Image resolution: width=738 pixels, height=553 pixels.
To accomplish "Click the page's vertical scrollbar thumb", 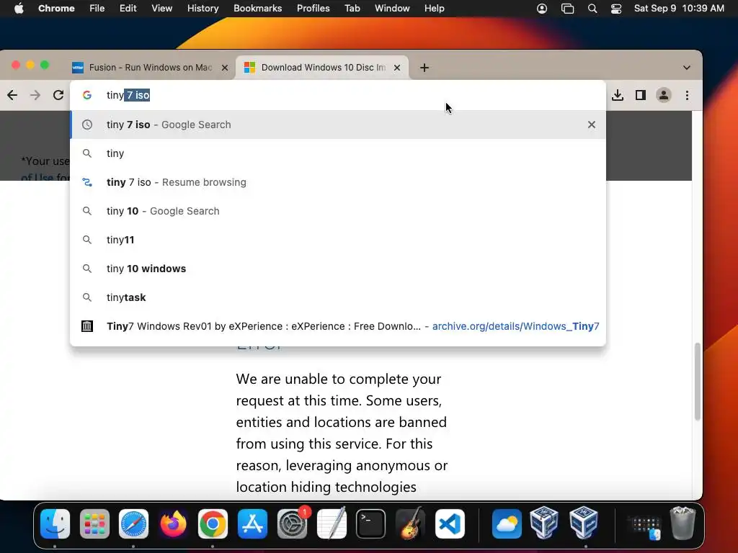I will (697, 382).
